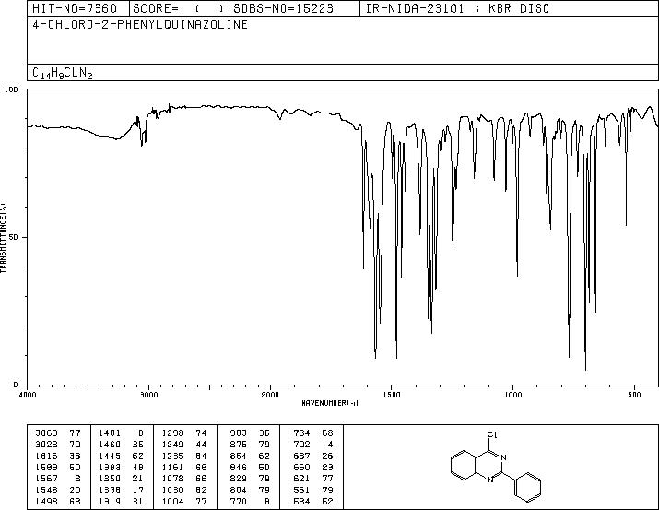Click the 50 transmittance axis label
659x510 pixels.
pyautogui.click(x=14, y=237)
